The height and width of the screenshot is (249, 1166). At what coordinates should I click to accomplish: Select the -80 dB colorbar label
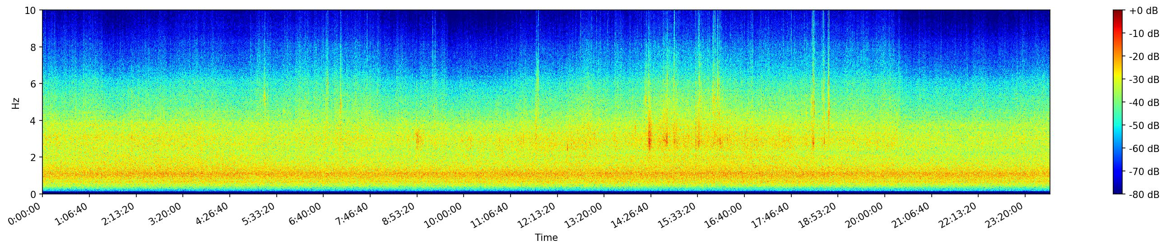(x=1144, y=195)
